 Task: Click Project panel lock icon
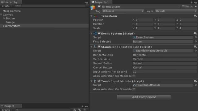(x=82, y=106)
